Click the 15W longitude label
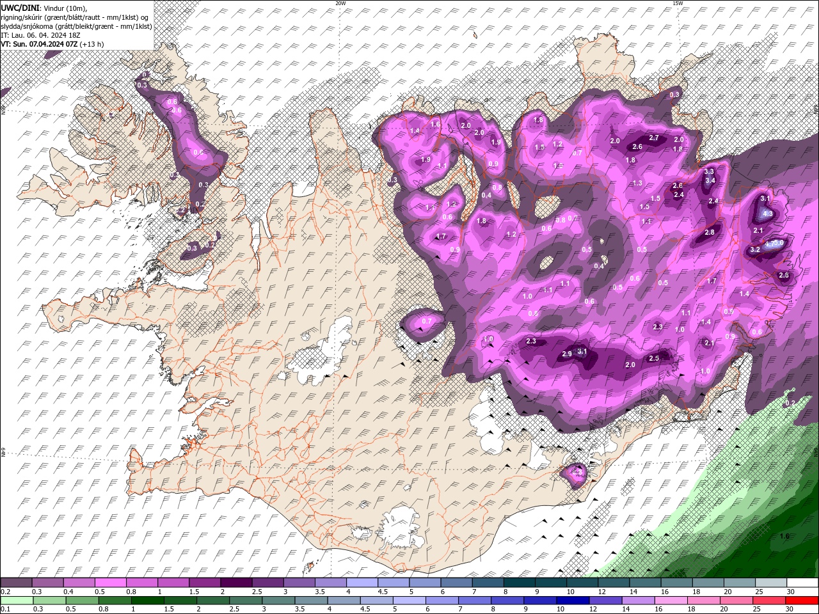The width and height of the screenshot is (819, 614). 678,3
